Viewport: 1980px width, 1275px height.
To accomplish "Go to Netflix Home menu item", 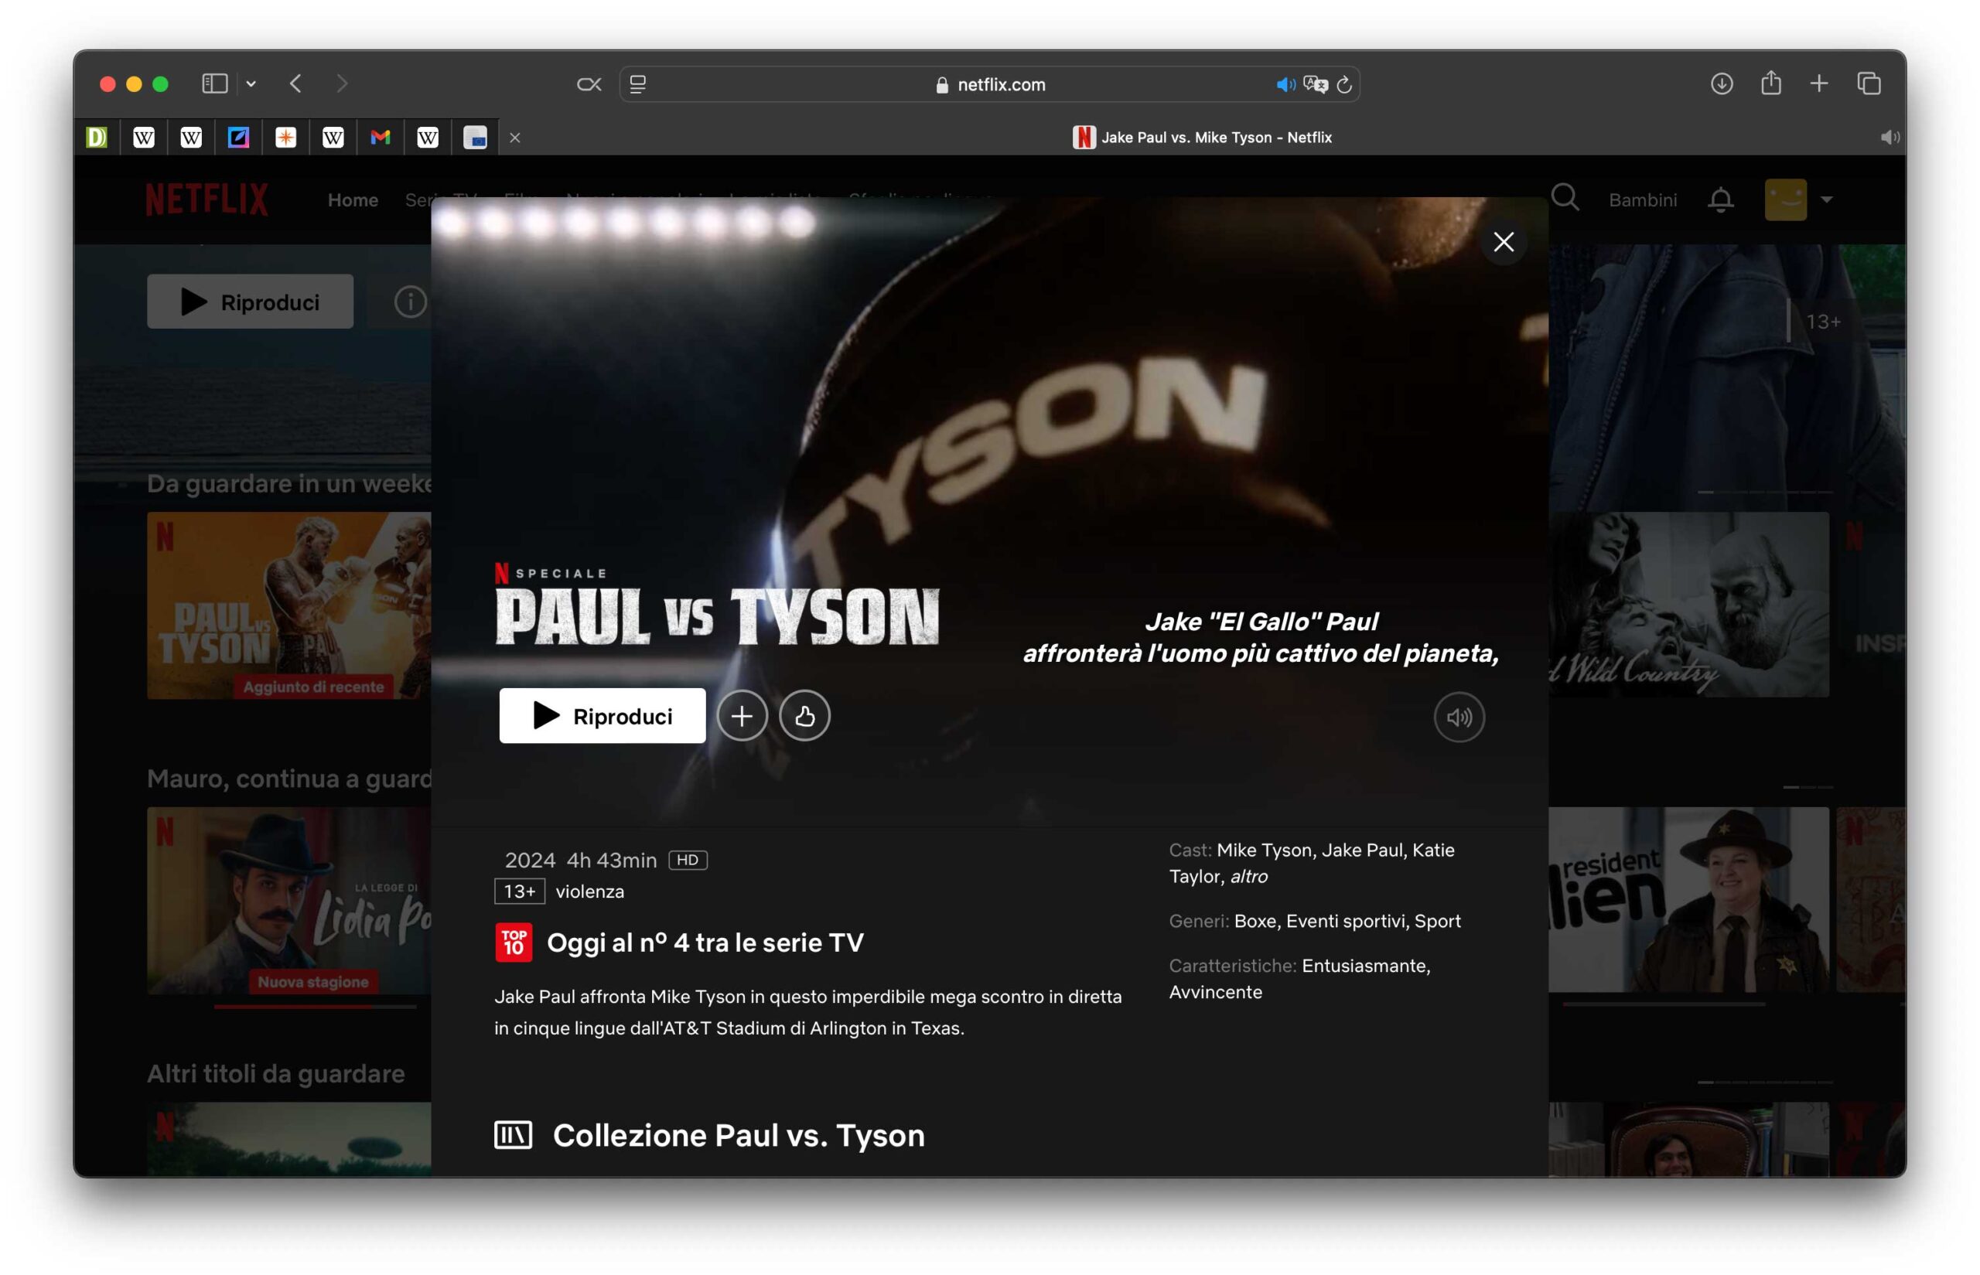I will click(353, 199).
